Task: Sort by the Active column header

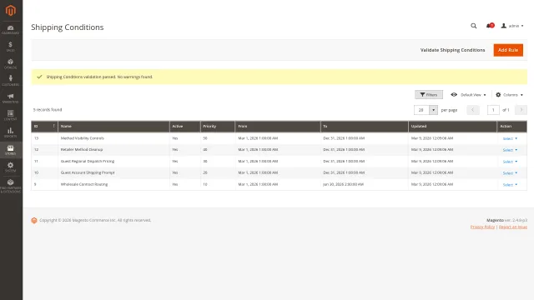Action: (x=185, y=126)
